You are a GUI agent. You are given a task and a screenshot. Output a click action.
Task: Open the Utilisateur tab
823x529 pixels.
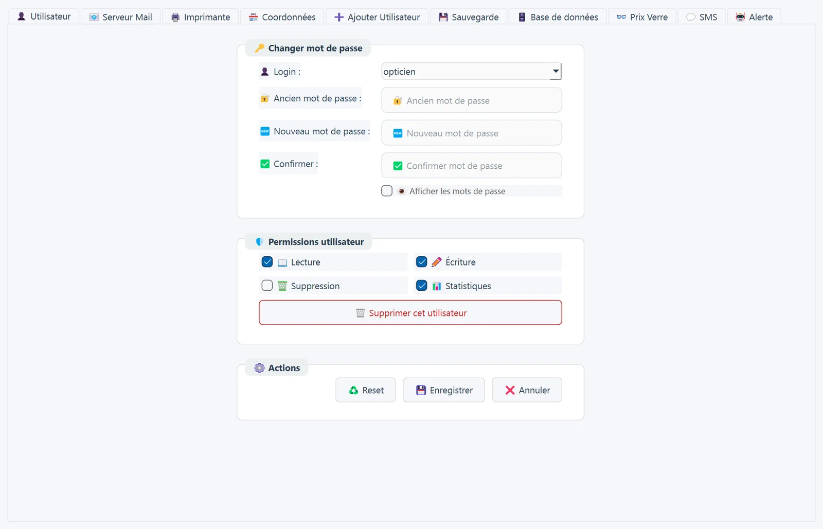[44, 16]
